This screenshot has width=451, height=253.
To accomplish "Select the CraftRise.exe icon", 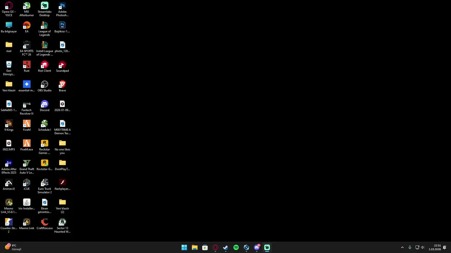I will pyautogui.click(x=44, y=224).
